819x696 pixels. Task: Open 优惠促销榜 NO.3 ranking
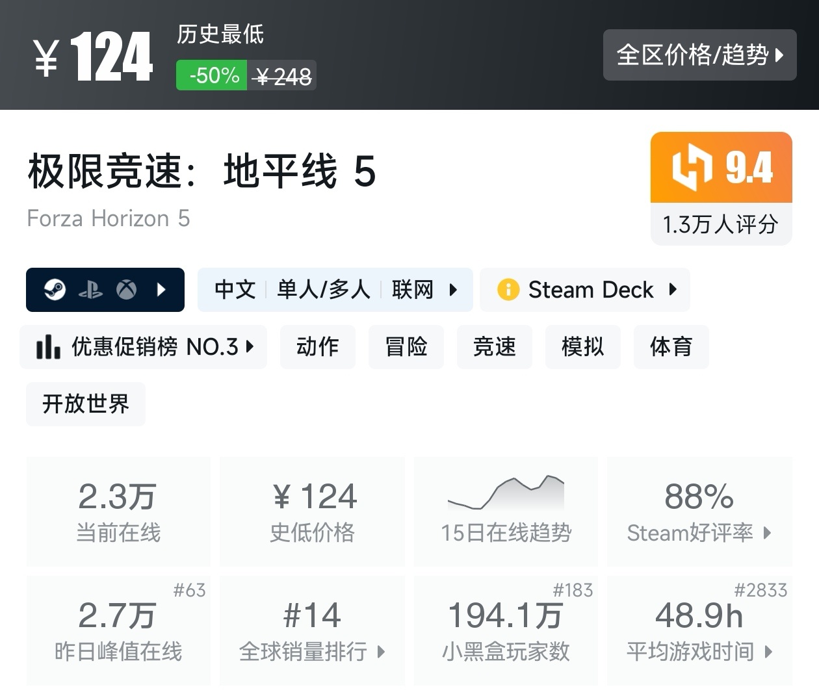(x=144, y=347)
